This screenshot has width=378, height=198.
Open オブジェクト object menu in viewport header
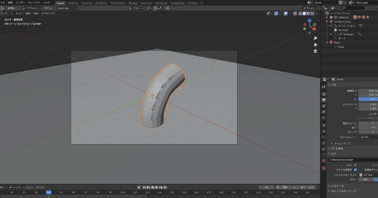point(48,13)
